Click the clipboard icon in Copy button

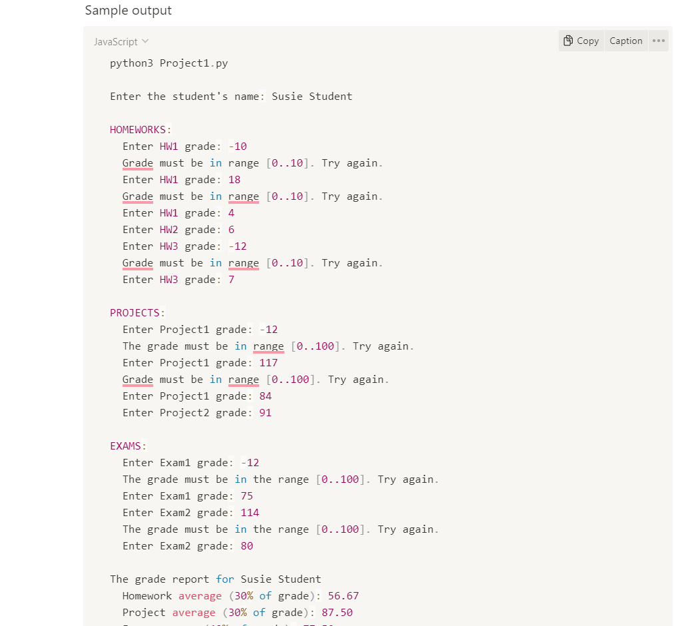click(x=568, y=41)
